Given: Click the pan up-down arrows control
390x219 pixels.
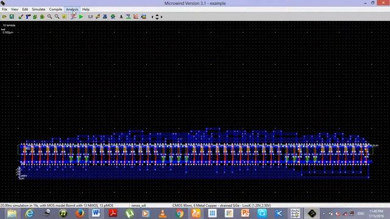Looking at the screenshot, I should point(157,17).
